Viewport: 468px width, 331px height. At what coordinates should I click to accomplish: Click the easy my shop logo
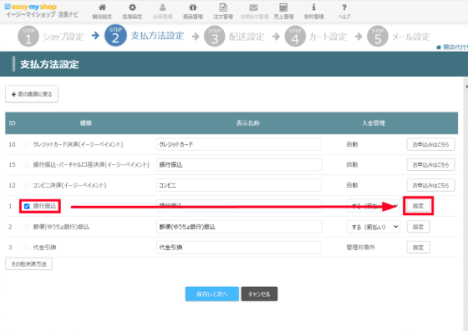[30, 7]
